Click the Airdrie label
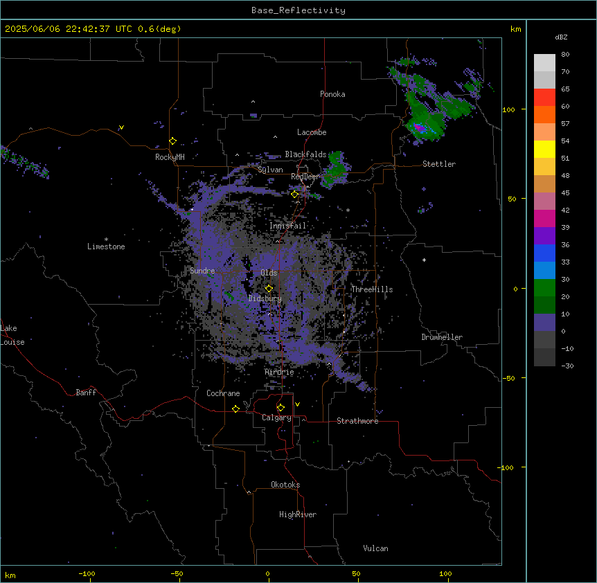Viewport: 597px width, 583px height. [x=280, y=372]
